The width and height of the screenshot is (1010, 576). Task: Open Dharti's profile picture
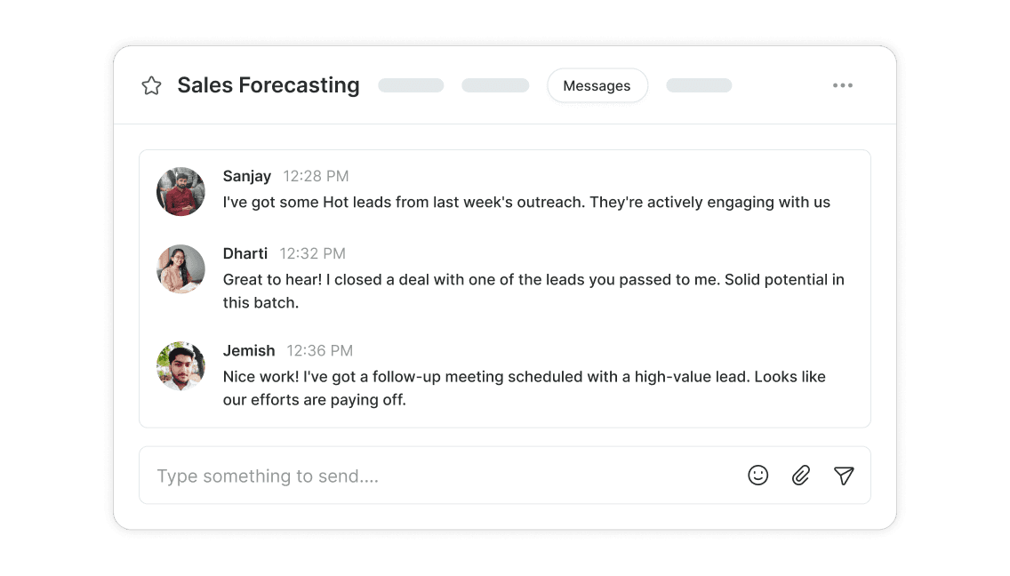[x=180, y=268]
